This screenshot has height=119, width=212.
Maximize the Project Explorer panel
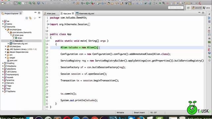click(39, 13)
